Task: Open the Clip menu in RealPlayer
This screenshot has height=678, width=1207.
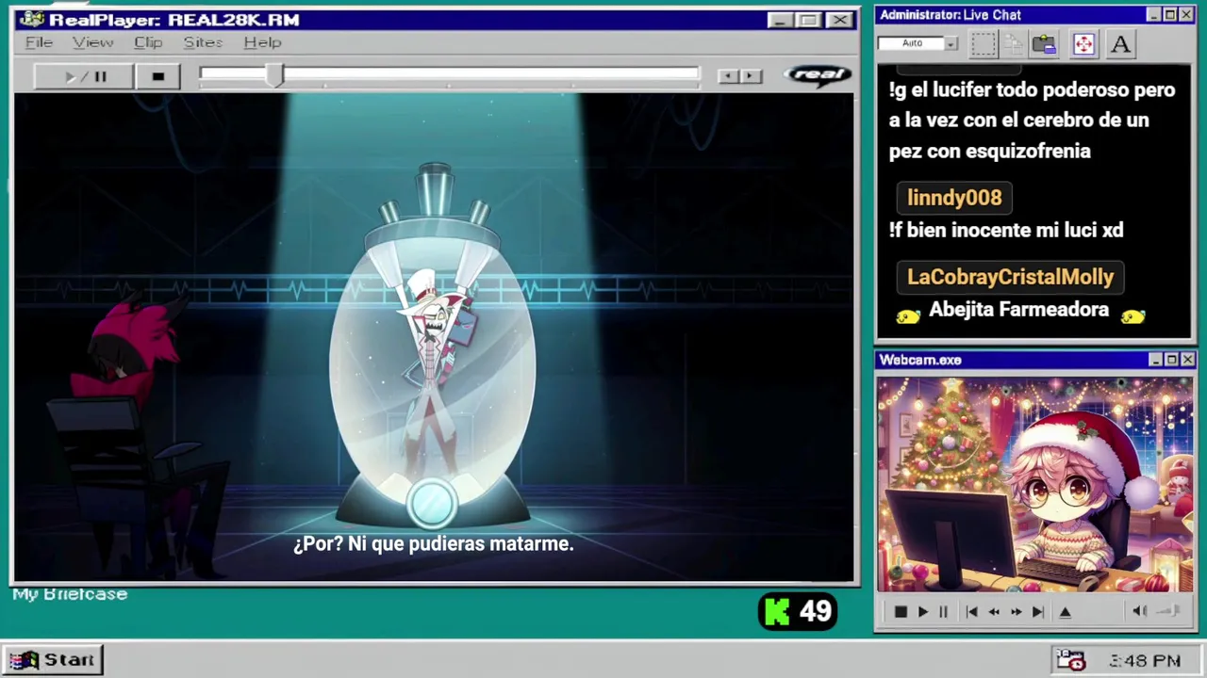Action: pos(148,42)
